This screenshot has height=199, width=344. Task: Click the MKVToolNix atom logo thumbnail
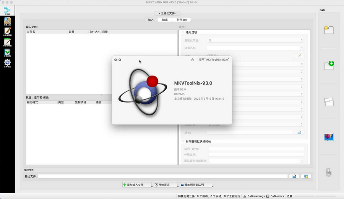click(x=143, y=92)
